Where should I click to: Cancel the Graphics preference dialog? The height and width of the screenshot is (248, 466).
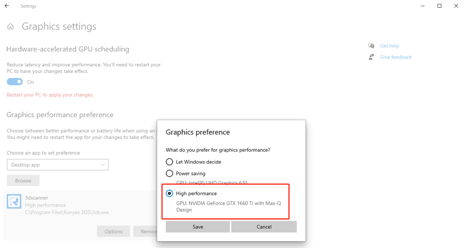264,227
